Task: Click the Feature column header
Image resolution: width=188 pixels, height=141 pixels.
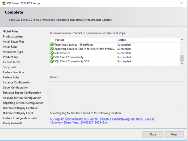Action: tap(85, 40)
